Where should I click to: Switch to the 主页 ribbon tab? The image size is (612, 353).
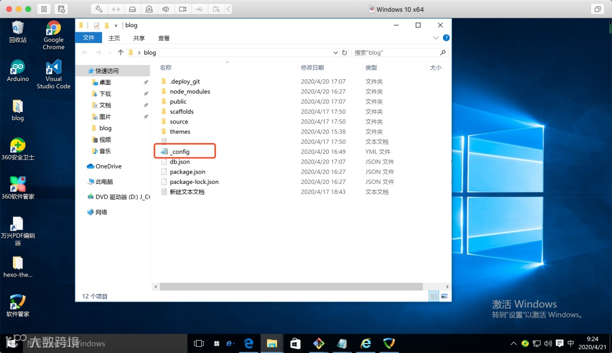tap(114, 38)
